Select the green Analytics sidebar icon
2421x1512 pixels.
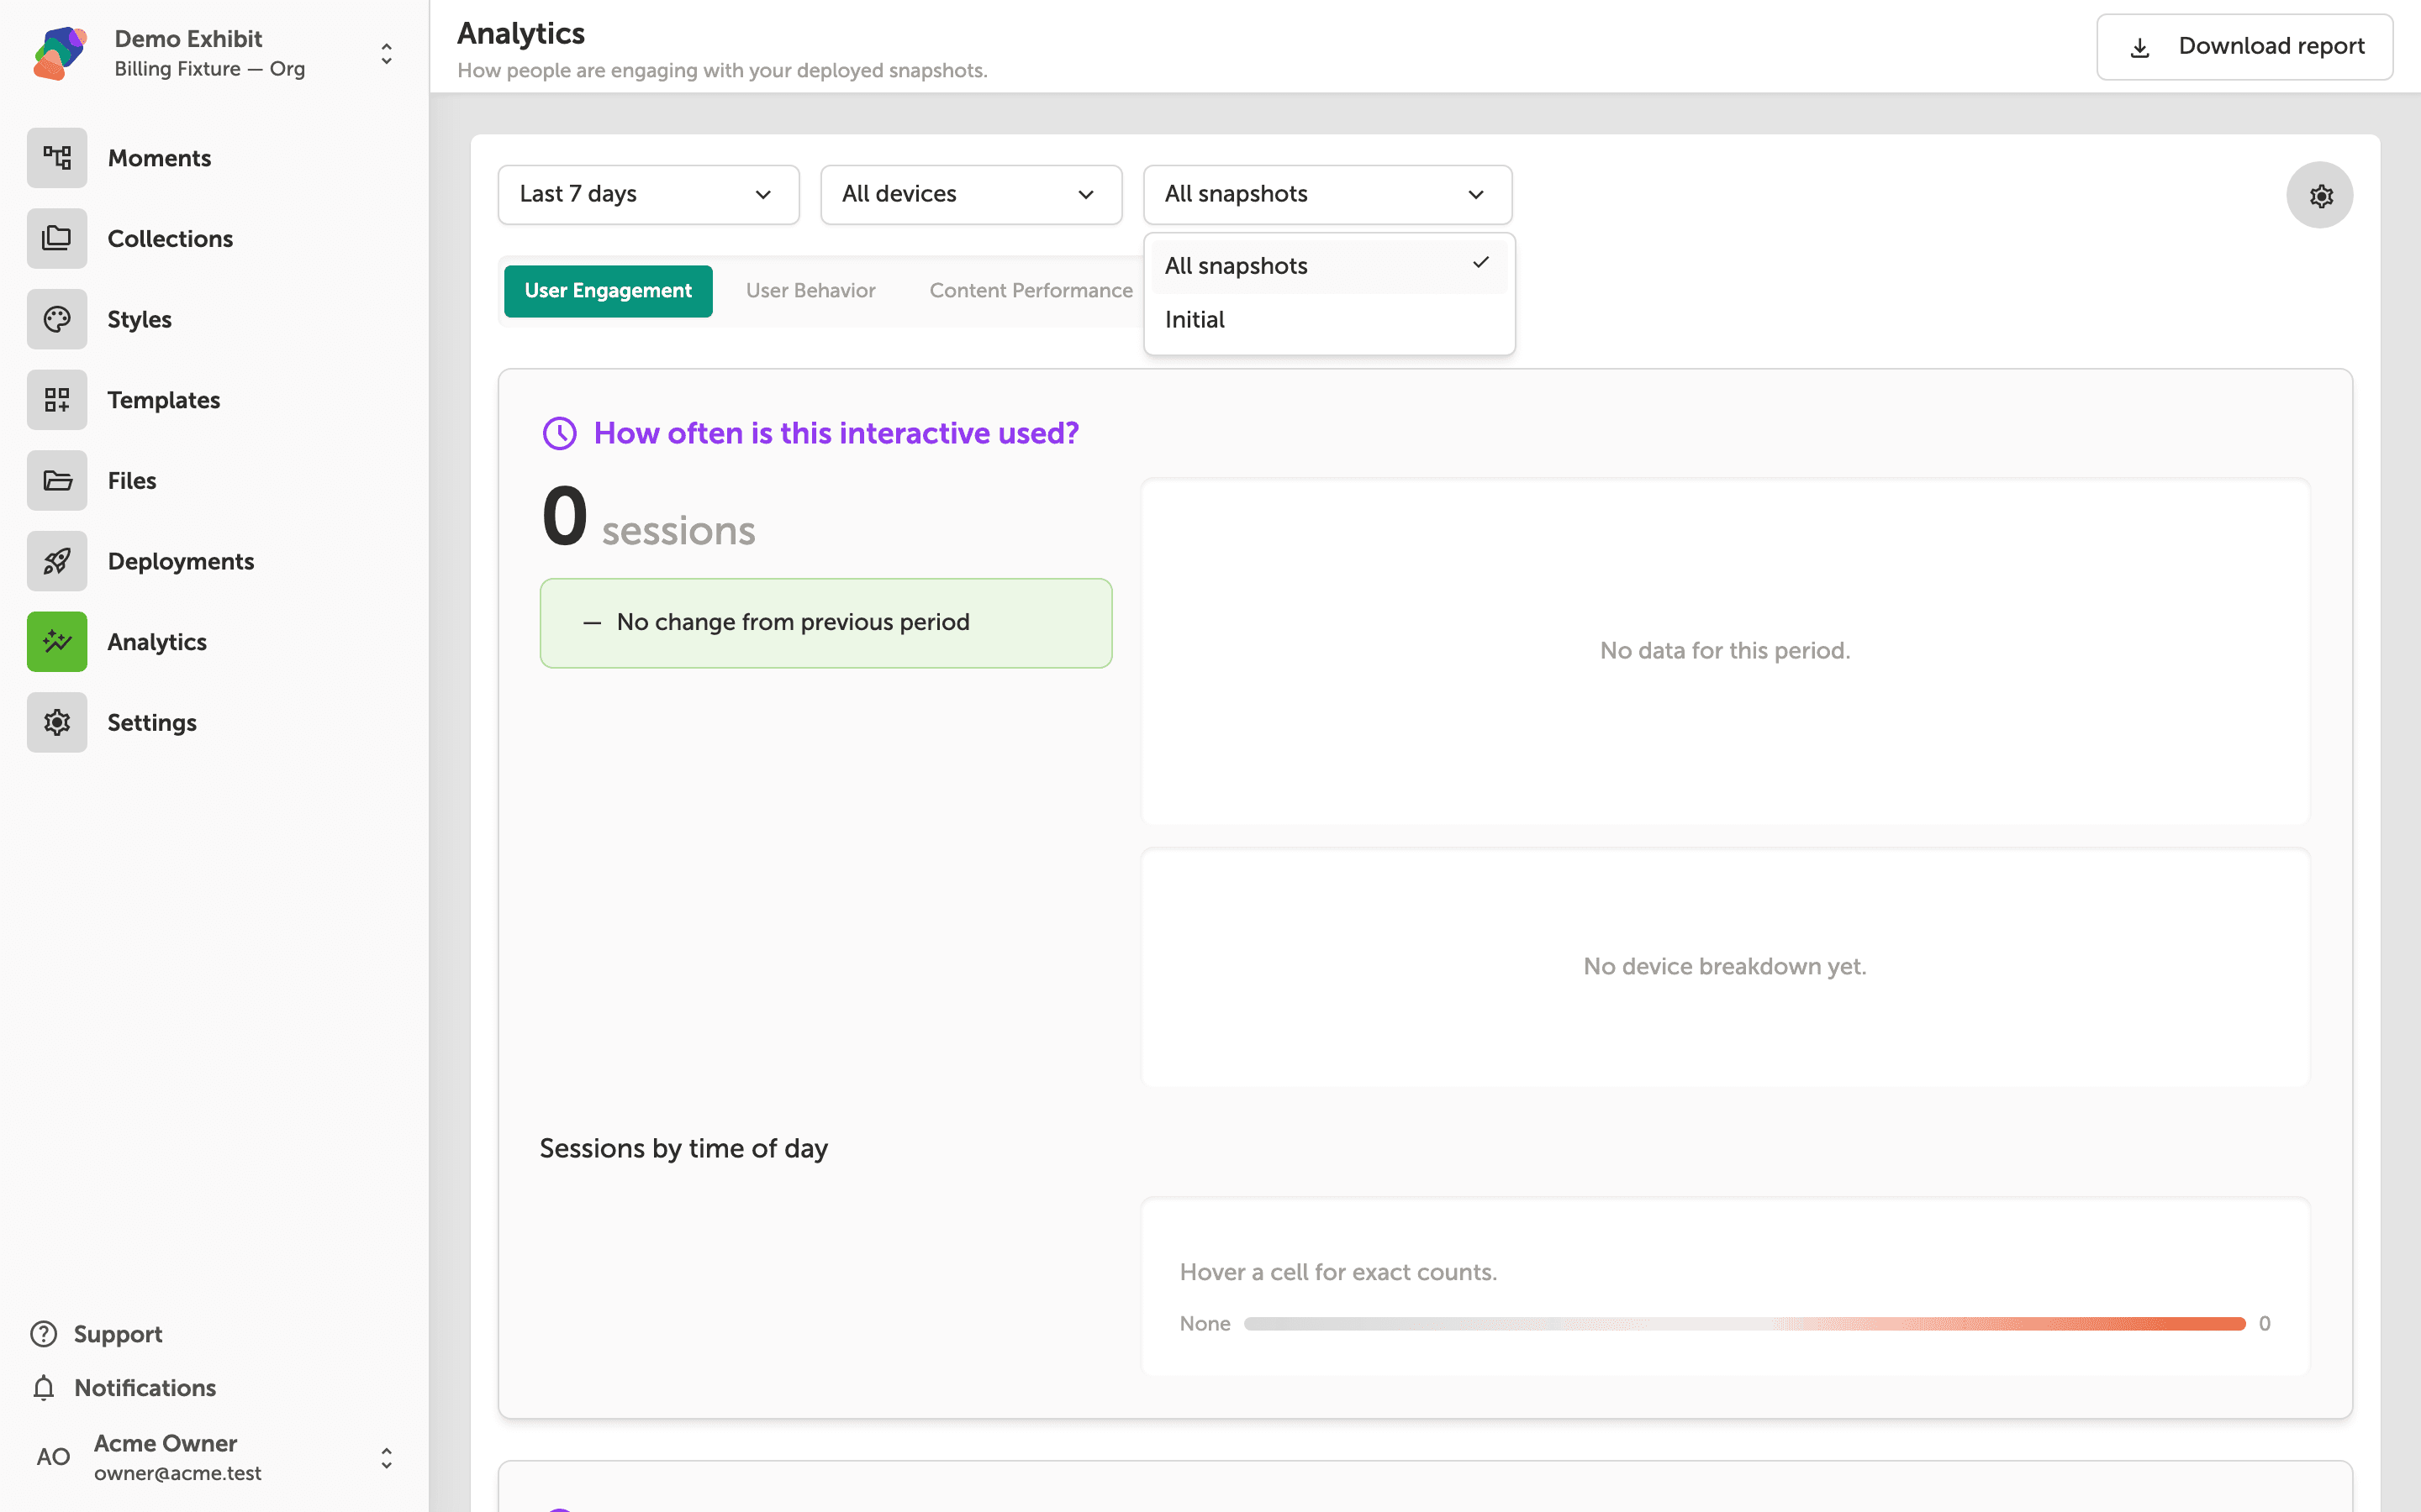[x=57, y=642]
